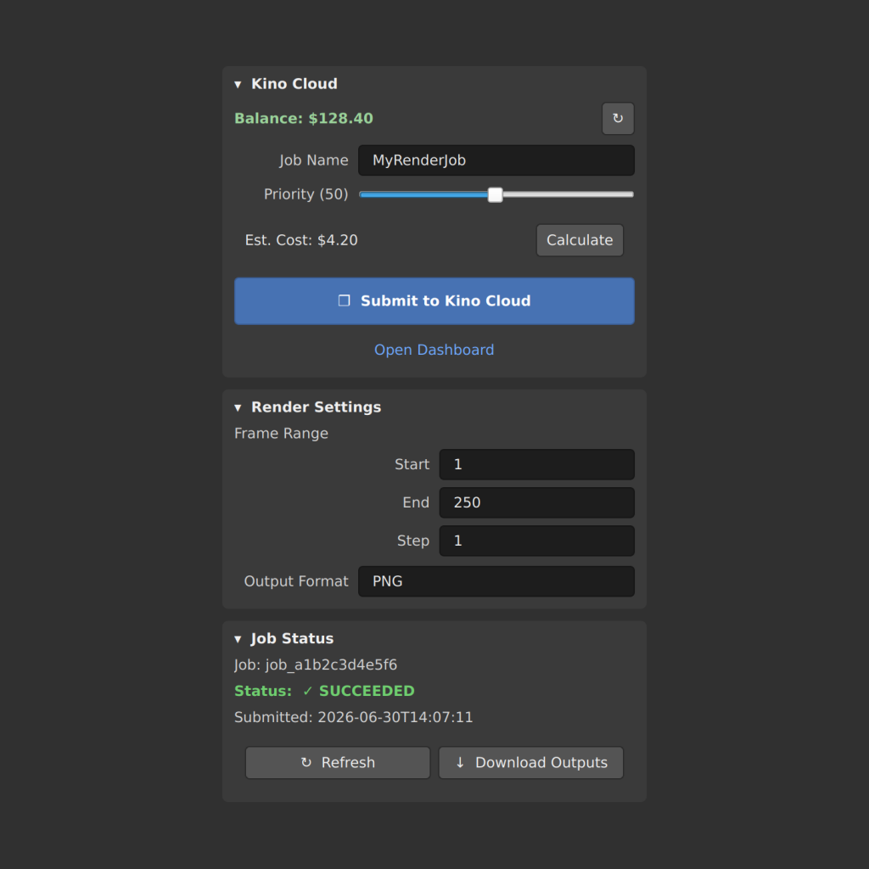Click the Est. Cost: $4.20 label

coord(301,240)
